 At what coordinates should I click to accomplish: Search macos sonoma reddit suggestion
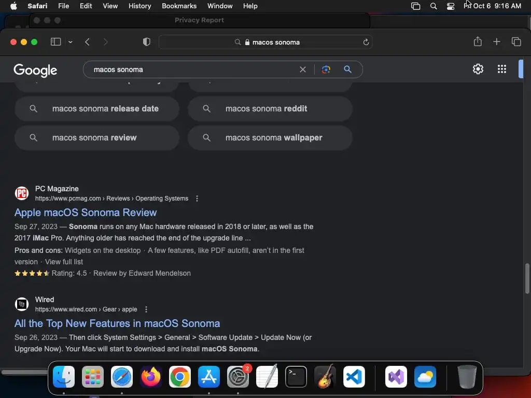(270, 109)
